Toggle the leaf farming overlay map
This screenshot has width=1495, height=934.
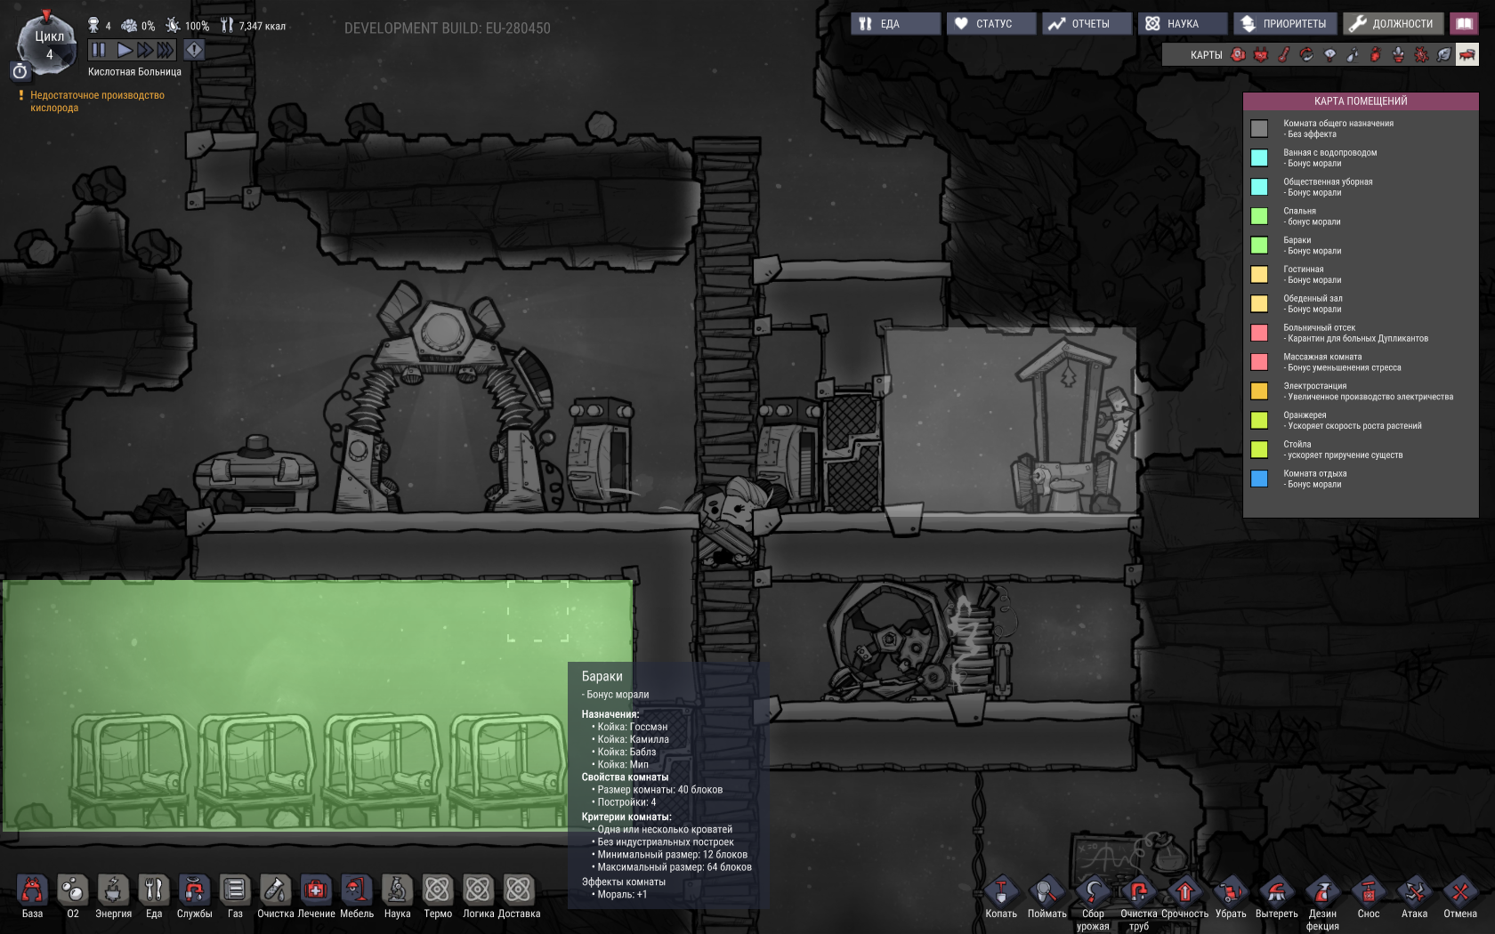point(1443,55)
